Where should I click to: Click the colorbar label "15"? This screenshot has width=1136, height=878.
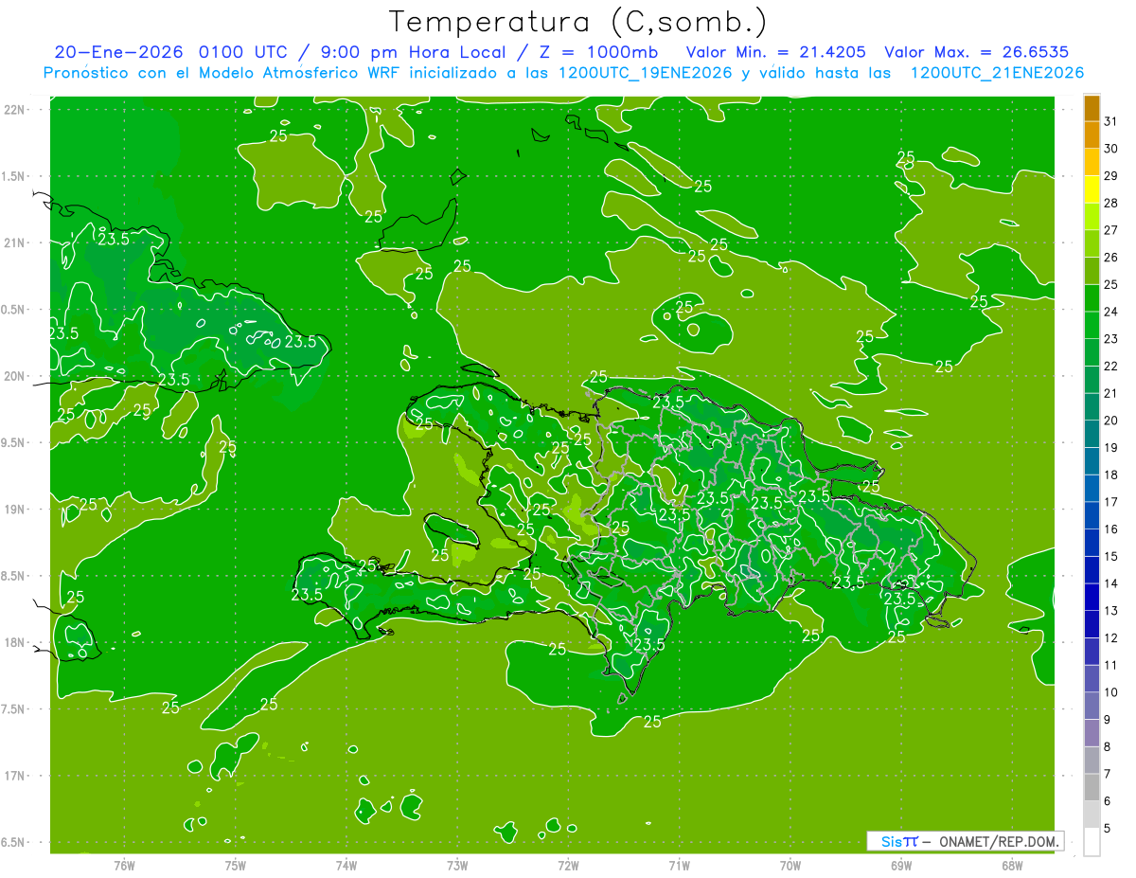click(1110, 556)
